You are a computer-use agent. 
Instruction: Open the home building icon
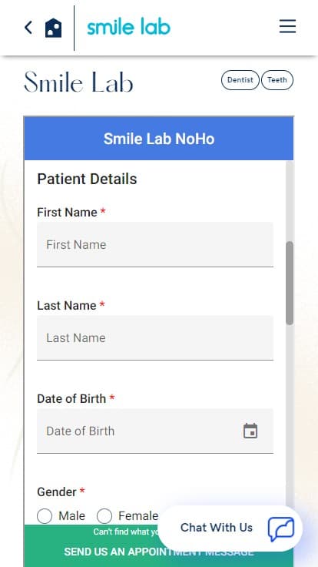click(53, 28)
